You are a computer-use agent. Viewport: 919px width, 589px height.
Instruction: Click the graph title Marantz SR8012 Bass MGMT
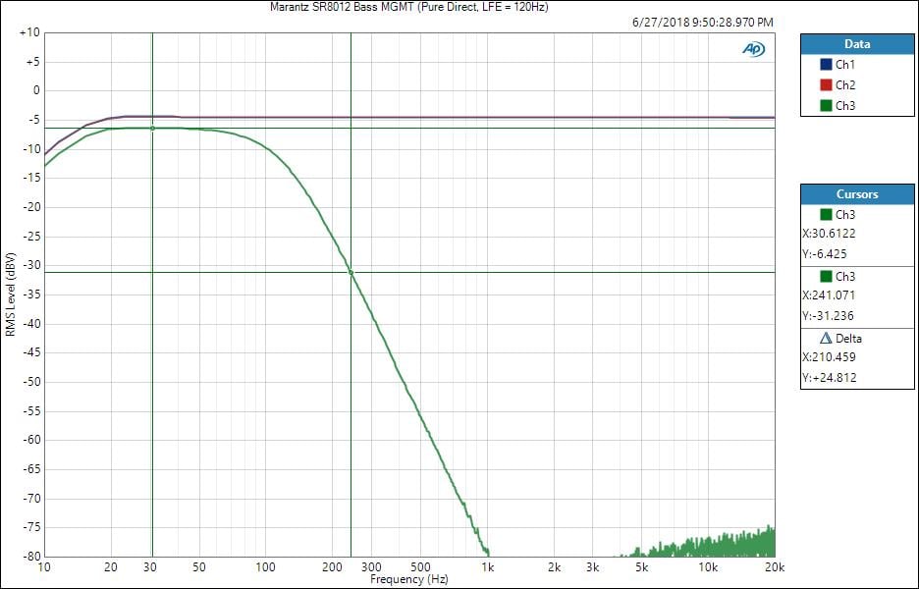pos(409,7)
